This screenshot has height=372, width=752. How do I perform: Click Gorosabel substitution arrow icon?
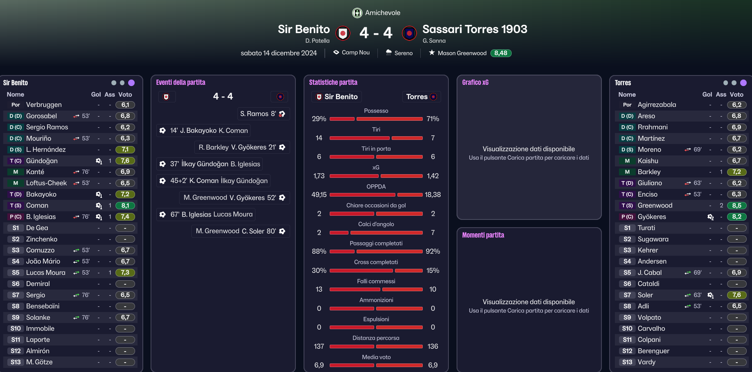coord(76,116)
